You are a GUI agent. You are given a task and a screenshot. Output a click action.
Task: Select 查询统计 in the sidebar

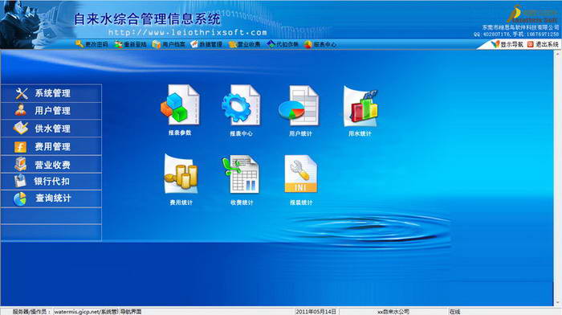click(51, 198)
